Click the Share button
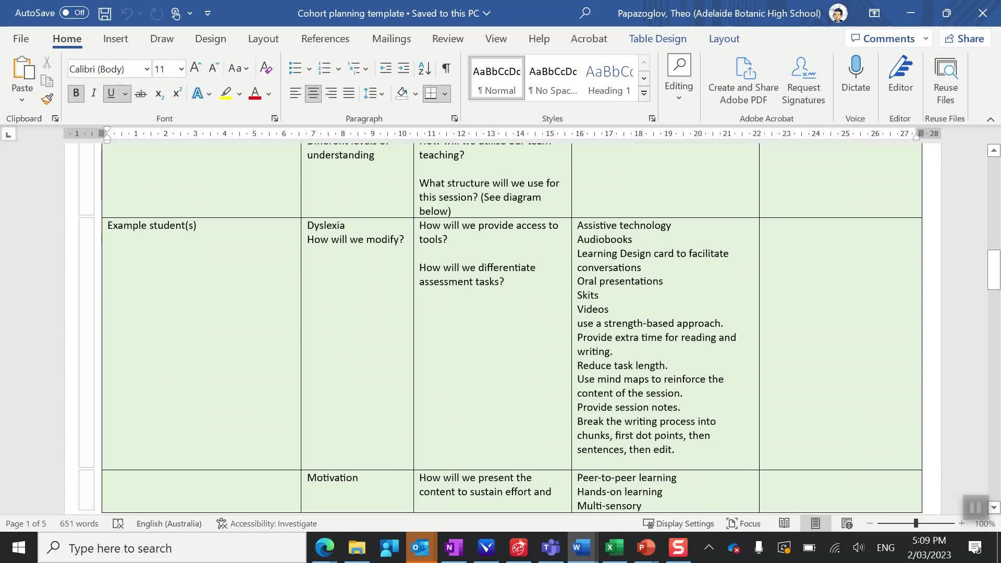The height and width of the screenshot is (563, 1001). 965,38
